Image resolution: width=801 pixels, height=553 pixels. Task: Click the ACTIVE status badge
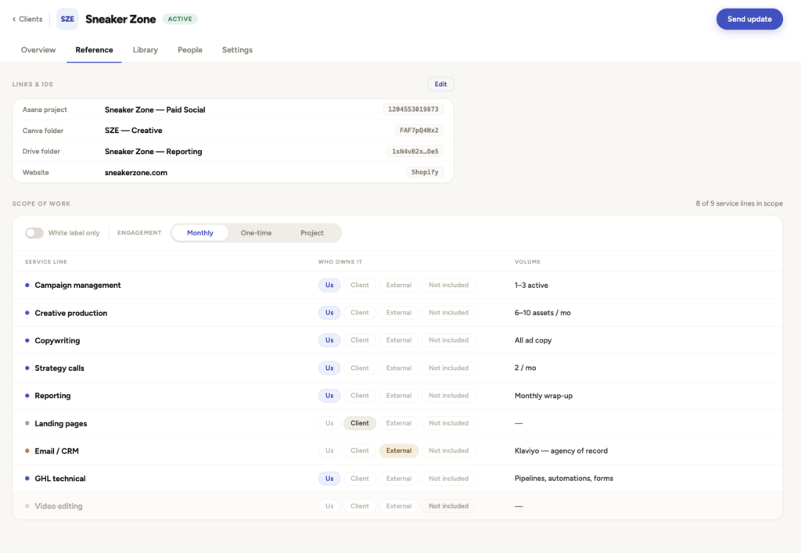click(180, 19)
